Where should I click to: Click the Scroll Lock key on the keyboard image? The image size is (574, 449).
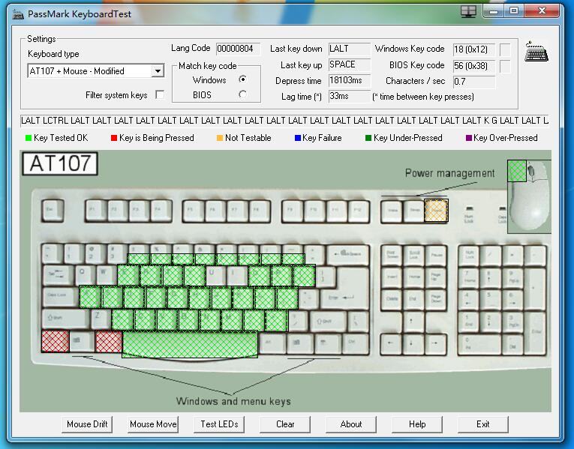click(x=413, y=255)
